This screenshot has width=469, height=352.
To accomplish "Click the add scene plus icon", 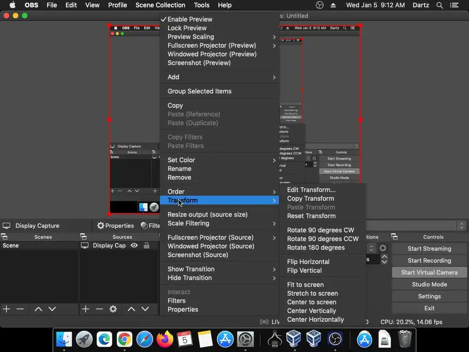I will 6,309.
